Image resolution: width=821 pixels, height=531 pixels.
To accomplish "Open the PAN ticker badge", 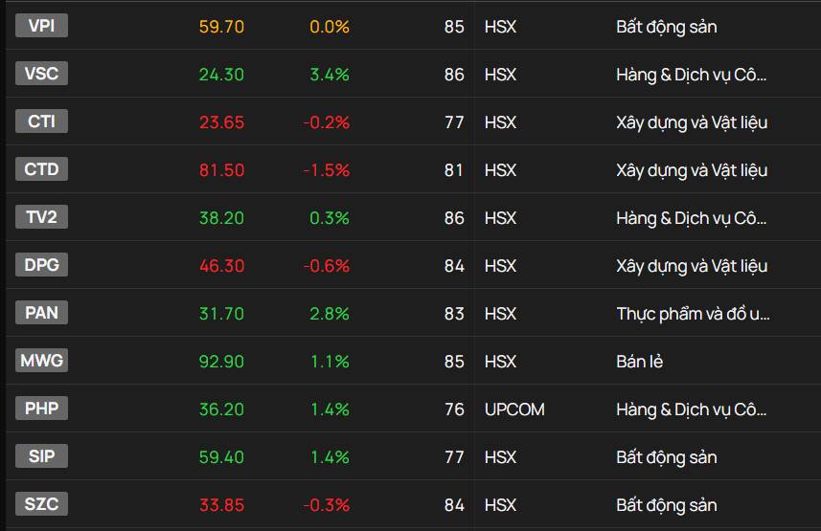I will [x=41, y=312].
